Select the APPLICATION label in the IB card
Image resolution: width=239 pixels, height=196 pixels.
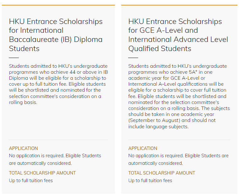[x=23, y=148]
